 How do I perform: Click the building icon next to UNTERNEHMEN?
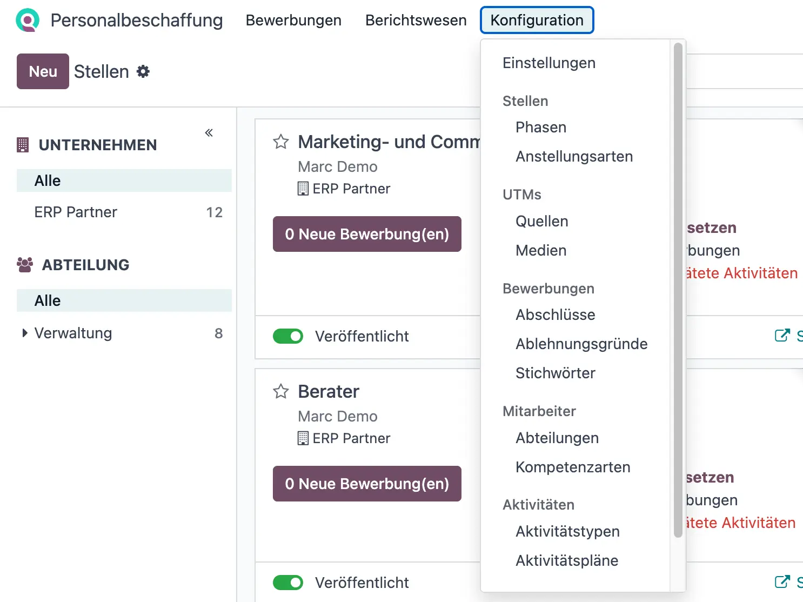(x=23, y=144)
